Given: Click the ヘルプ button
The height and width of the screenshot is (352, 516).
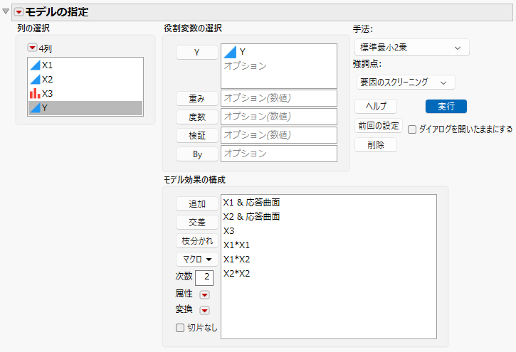Looking at the screenshot, I should (x=376, y=107).
